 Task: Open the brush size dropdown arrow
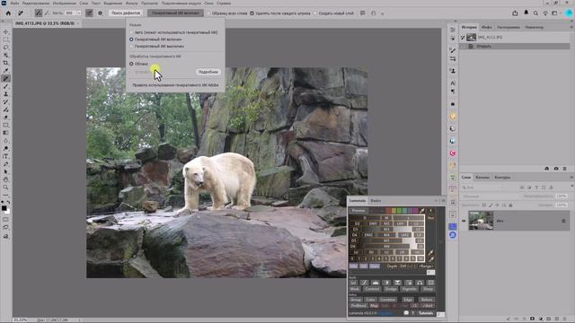pos(79,13)
